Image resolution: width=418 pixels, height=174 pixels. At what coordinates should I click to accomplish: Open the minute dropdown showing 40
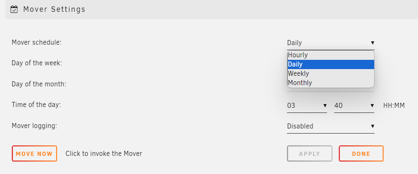[354, 105]
